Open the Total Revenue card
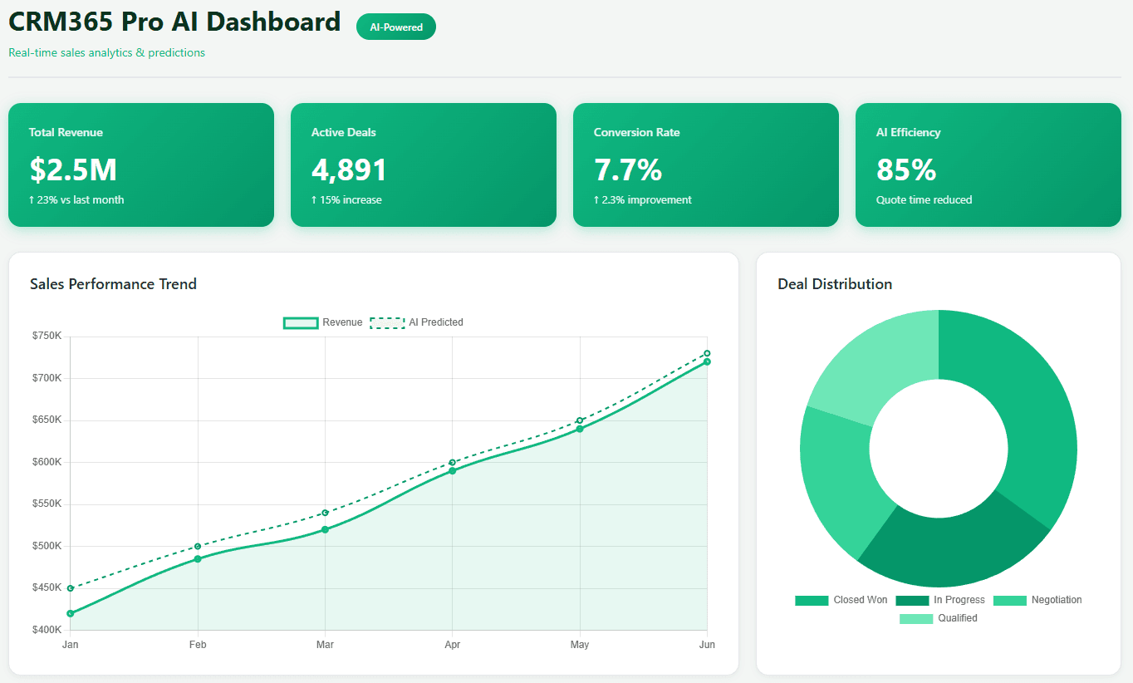 pos(141,165)
